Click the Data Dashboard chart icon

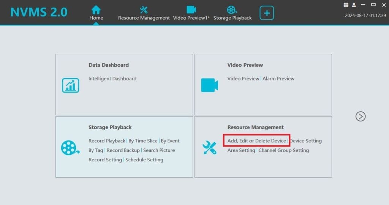coord(70,85)
